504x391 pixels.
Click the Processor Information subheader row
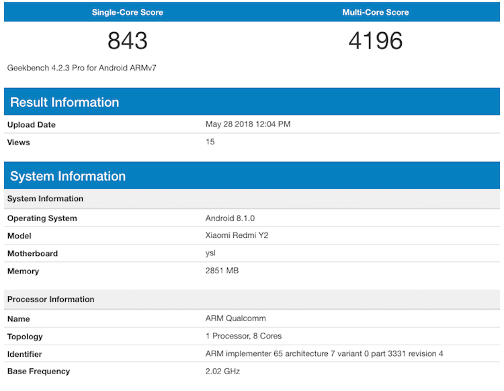252,299
